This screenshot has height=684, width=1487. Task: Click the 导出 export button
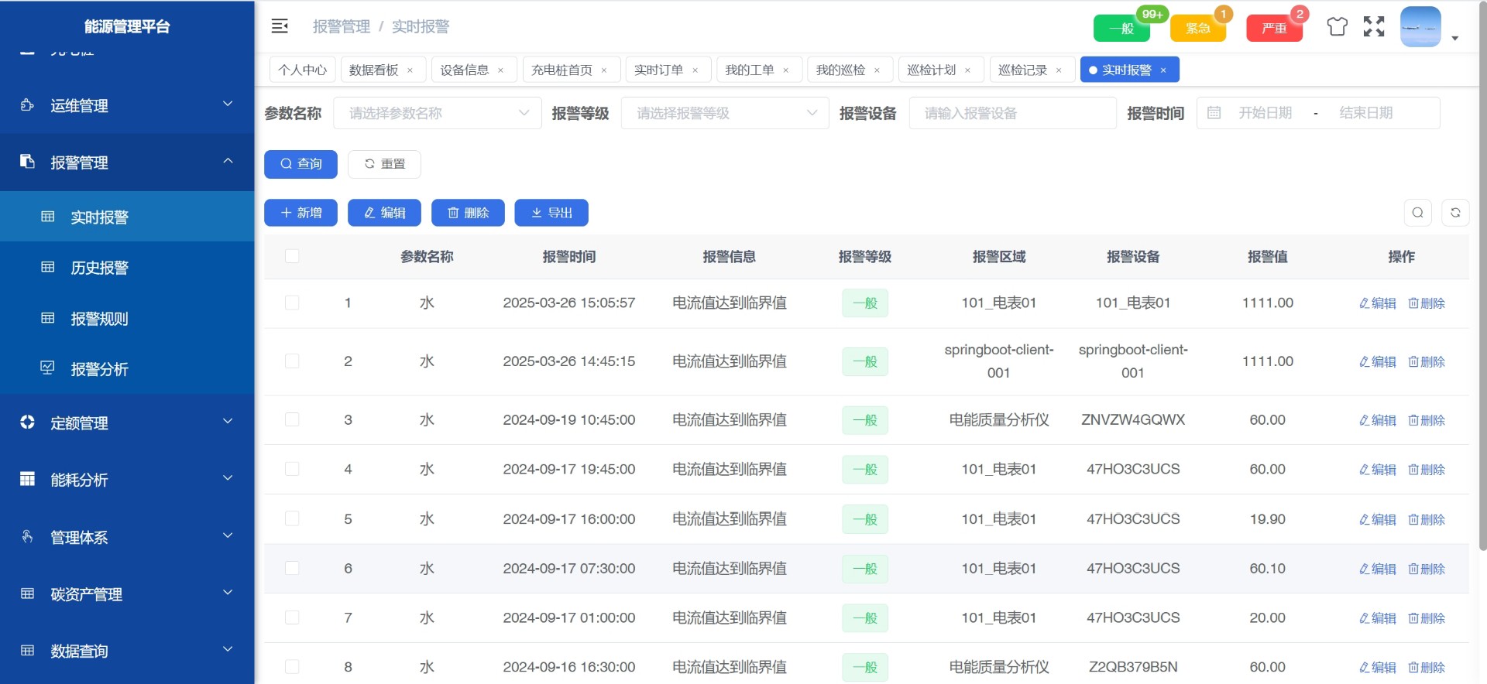pos(551,213)
